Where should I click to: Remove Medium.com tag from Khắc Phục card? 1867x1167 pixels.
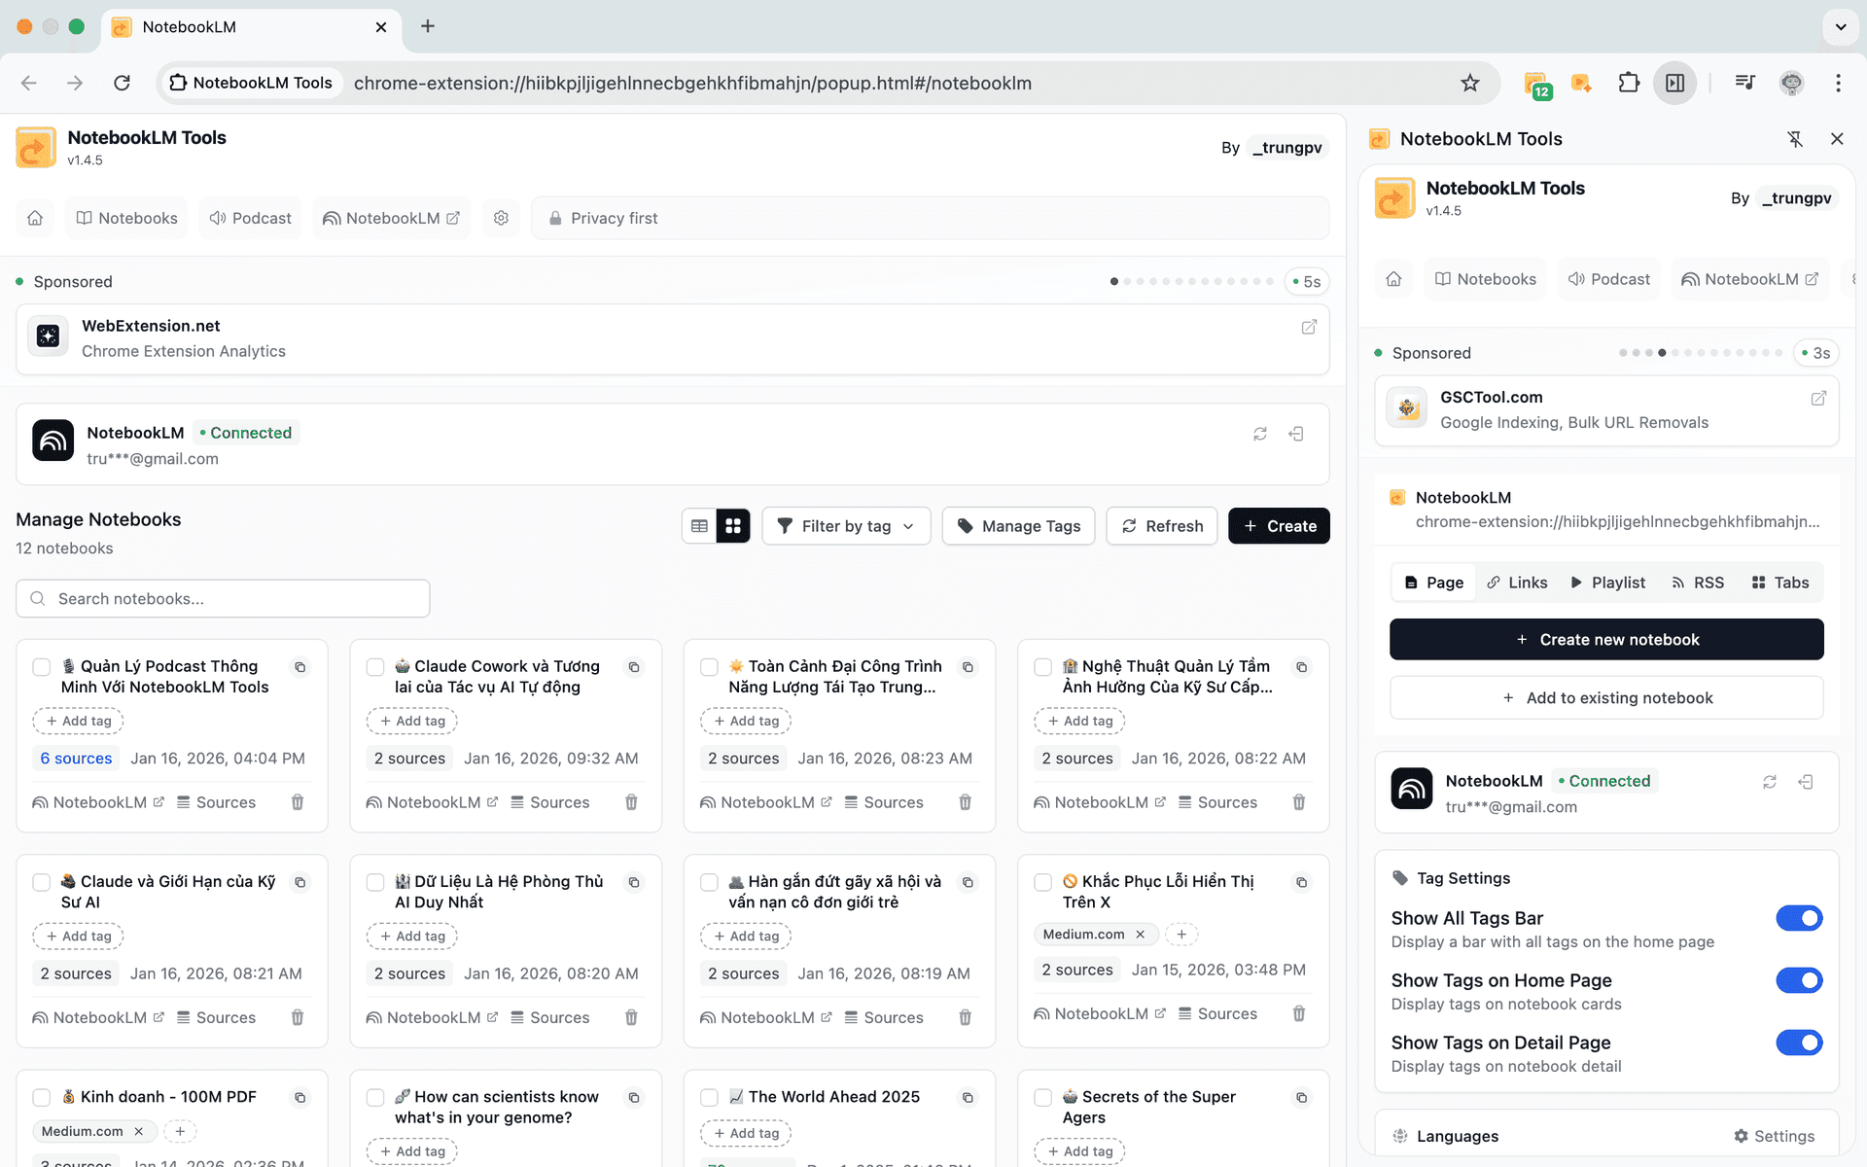[x=1141, y=935]
